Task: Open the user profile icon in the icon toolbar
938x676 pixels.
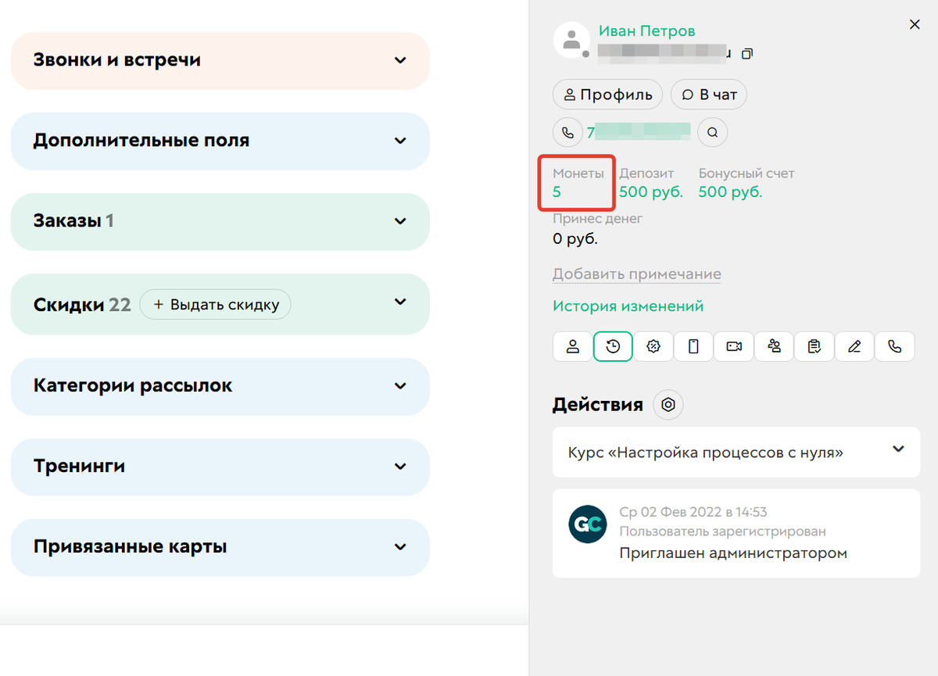Action: click(571, 346)
